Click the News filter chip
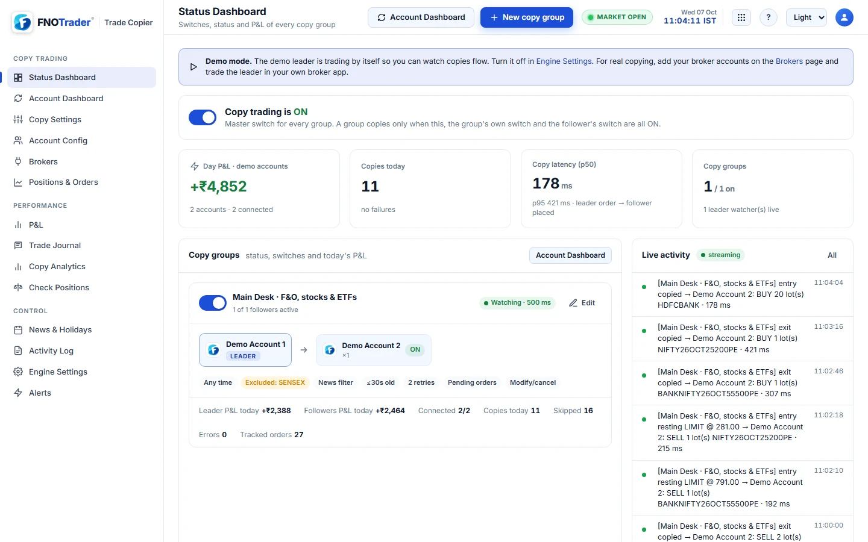The image size is (868, 542). [x=336, y=382]
